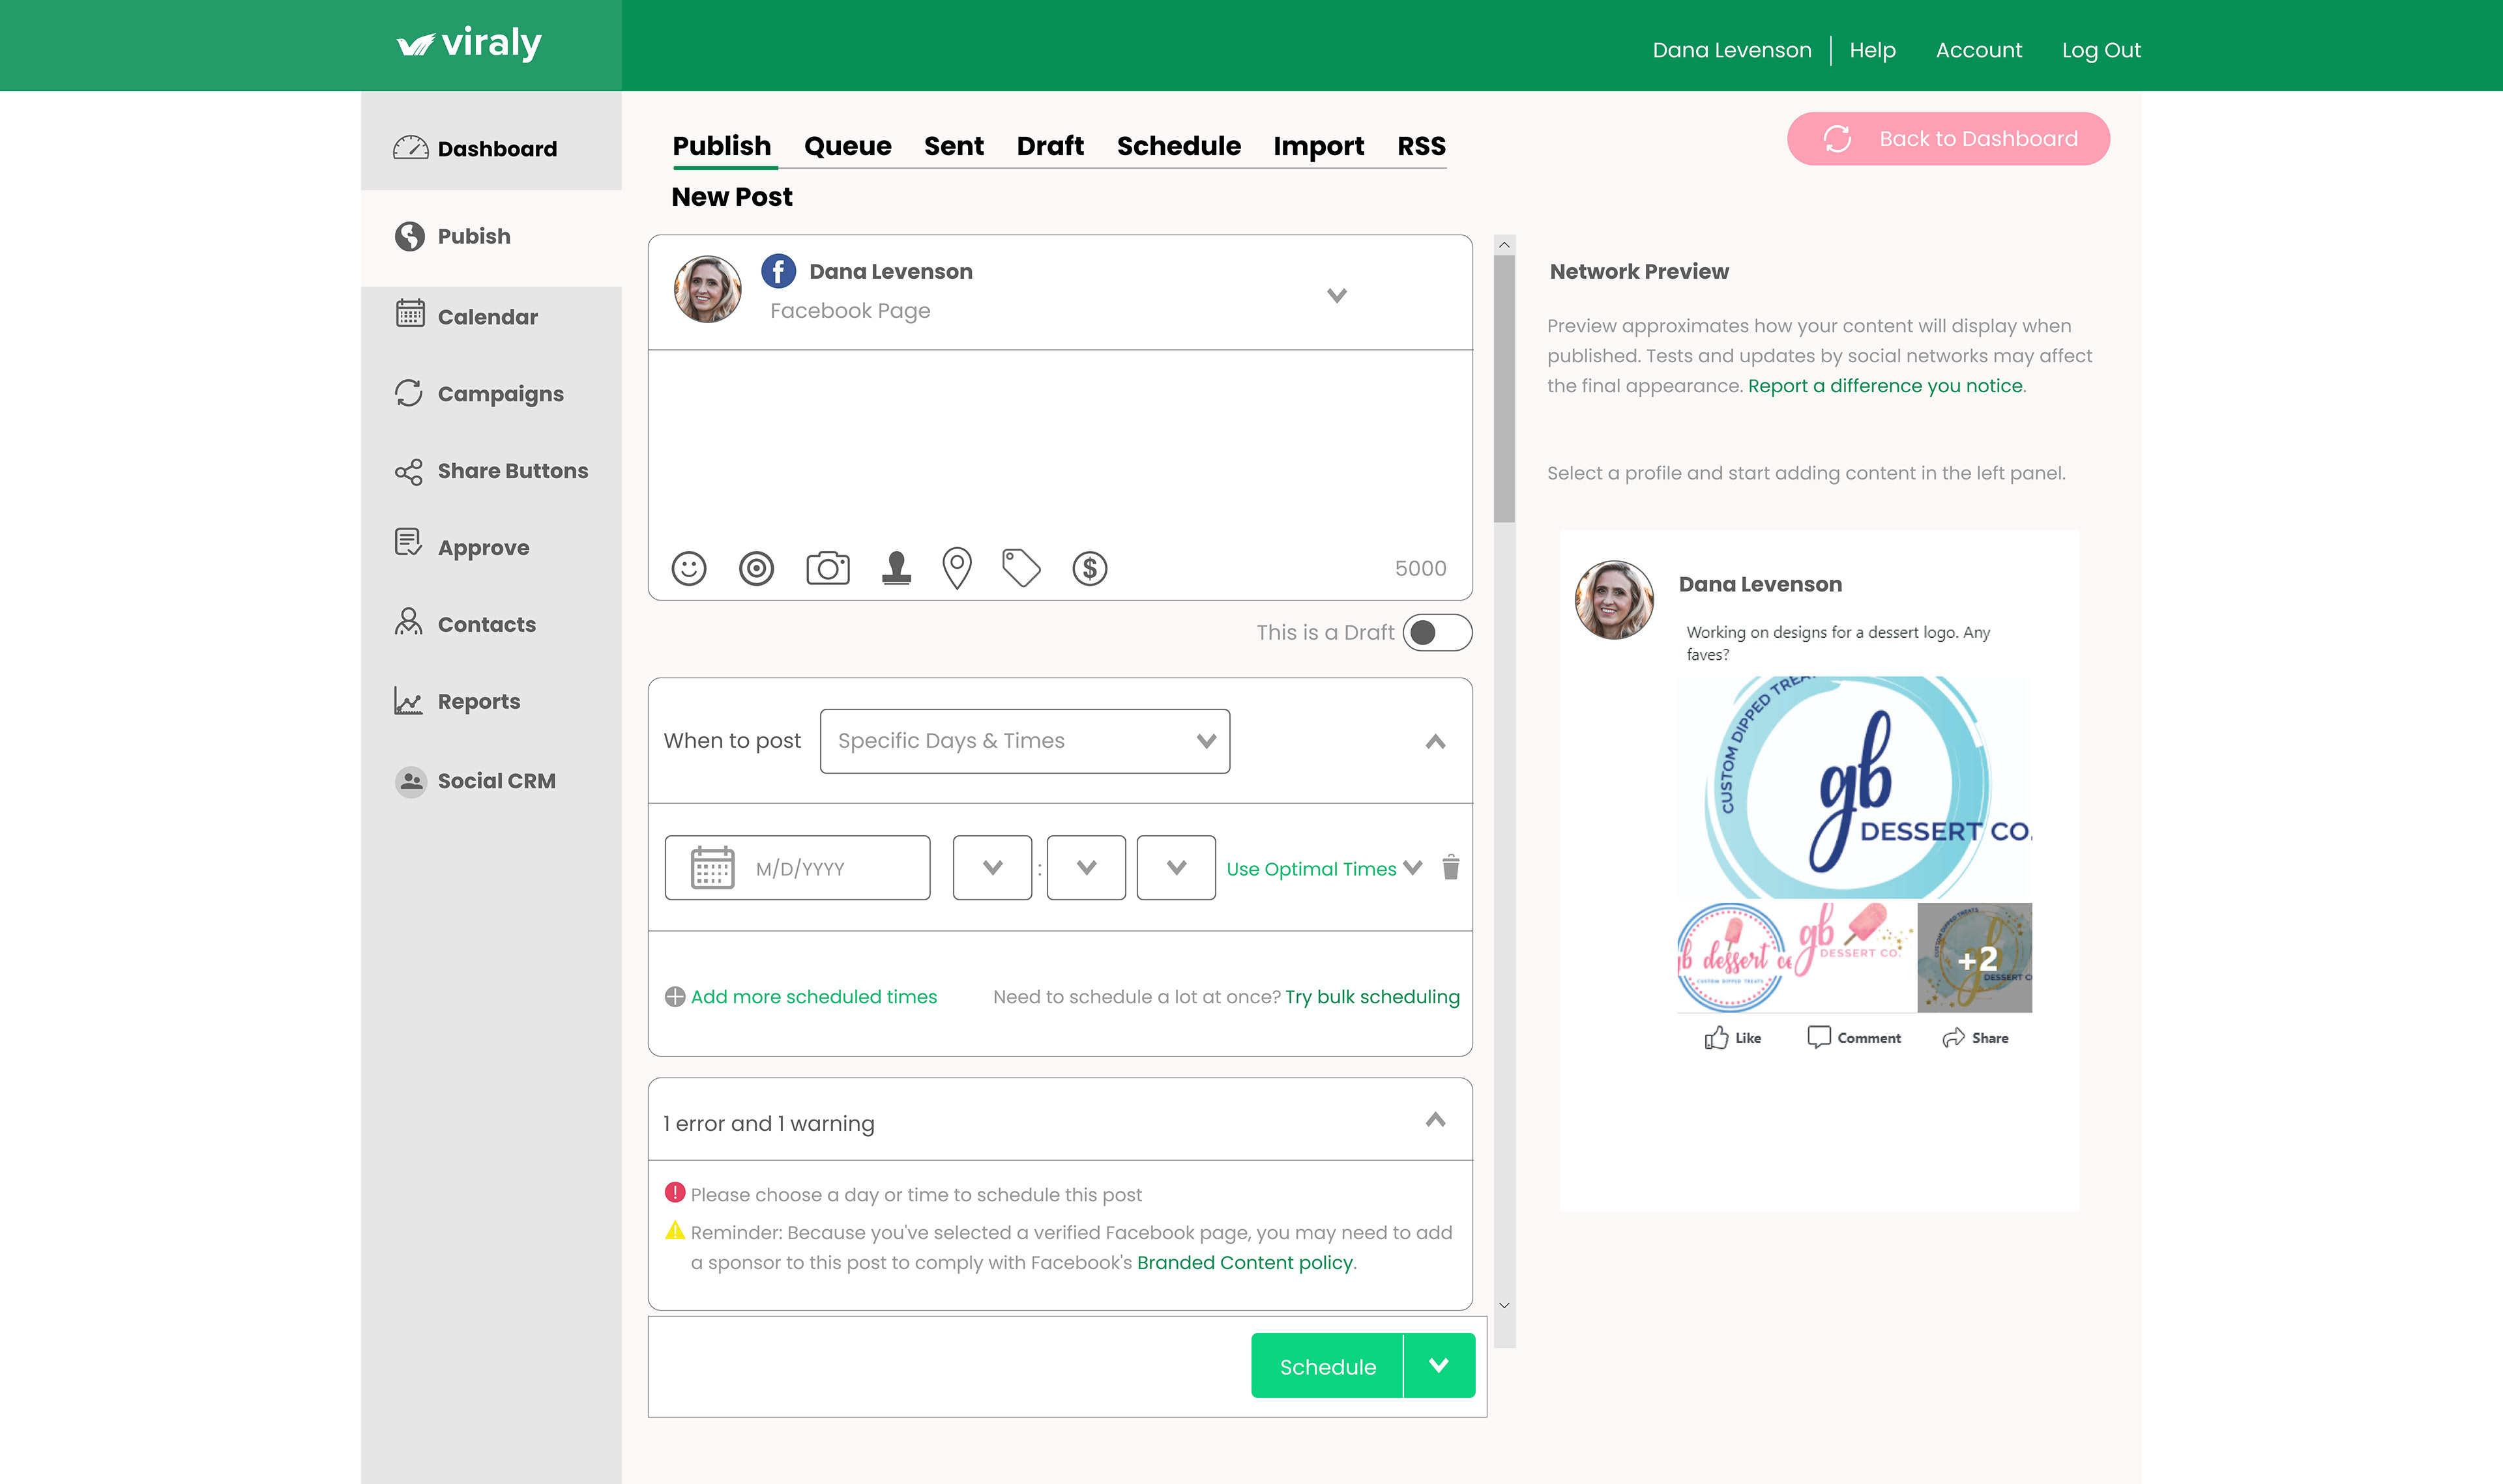Click Like in the preview post

pos(1733,1038)
